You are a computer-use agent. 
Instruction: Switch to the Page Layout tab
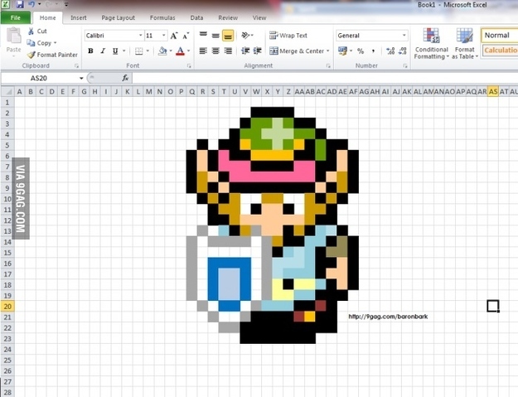pos(118,18)
